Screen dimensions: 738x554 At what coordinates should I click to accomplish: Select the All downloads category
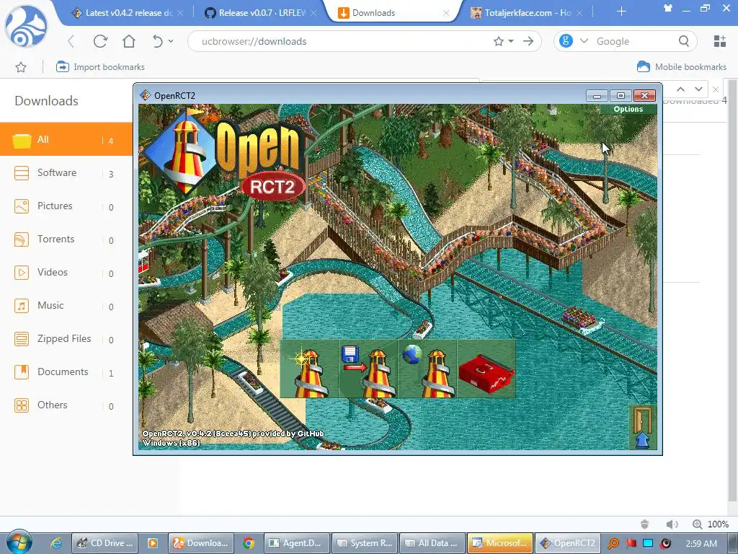pos(66,139)
